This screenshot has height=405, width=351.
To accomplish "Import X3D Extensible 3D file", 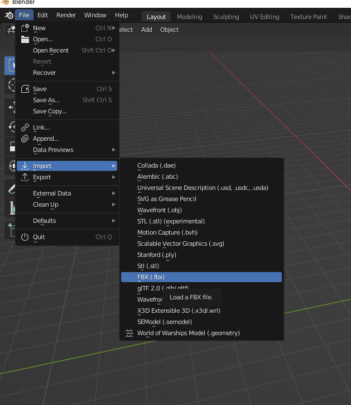I will coord(201,311).
